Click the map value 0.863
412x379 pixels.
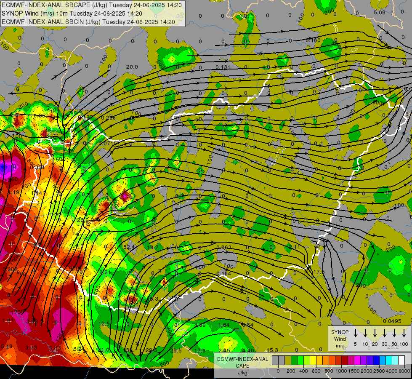pyautogui.click(x=224, y=247)
